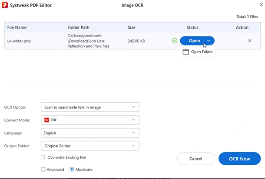
Task: Click the Size column header
Action: point(132,27)
